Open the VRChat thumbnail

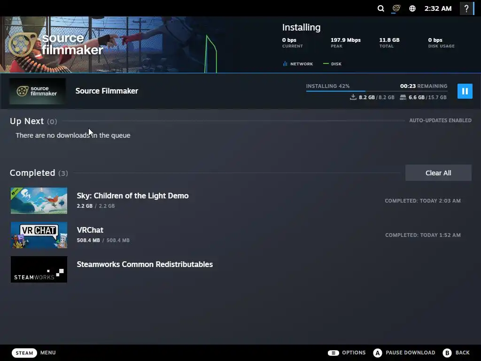(x=39, y=235)
